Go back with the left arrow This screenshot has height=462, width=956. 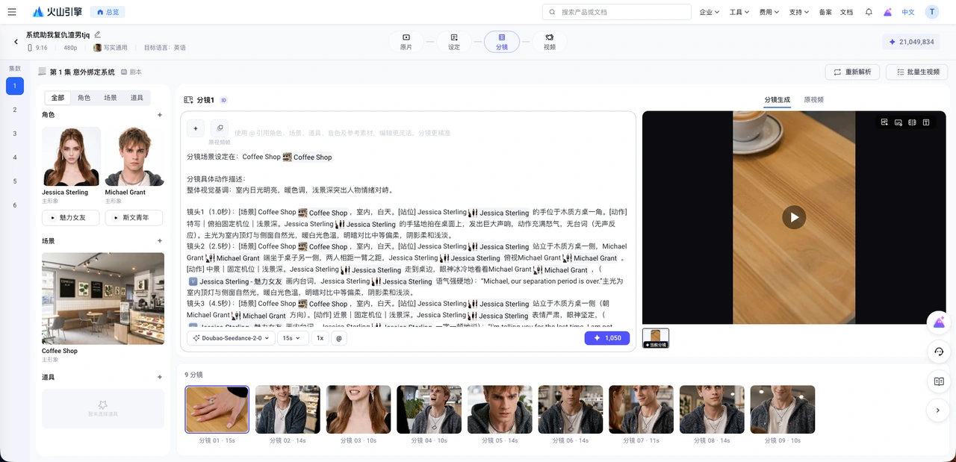[16, 42]
